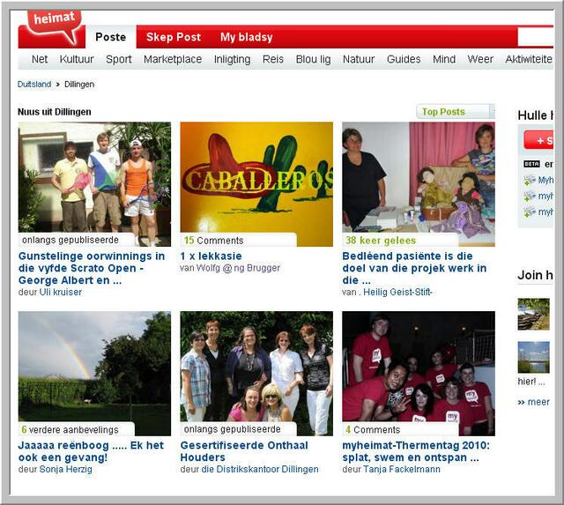Visit author die Distrikskantoor Dillingen profile
The width and height of the screenshot is (564, 505).
point(260,469)
